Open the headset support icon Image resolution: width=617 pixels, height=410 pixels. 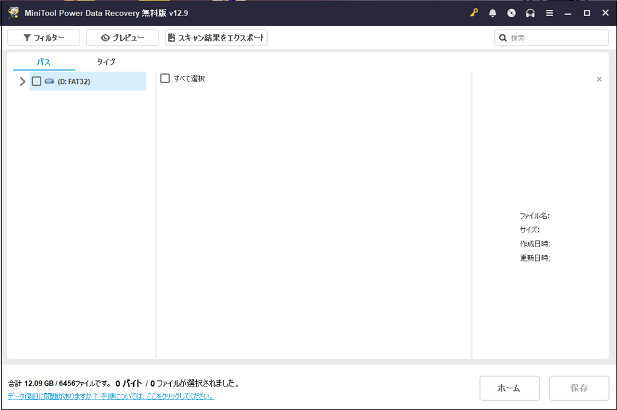(x=530, y=13)
